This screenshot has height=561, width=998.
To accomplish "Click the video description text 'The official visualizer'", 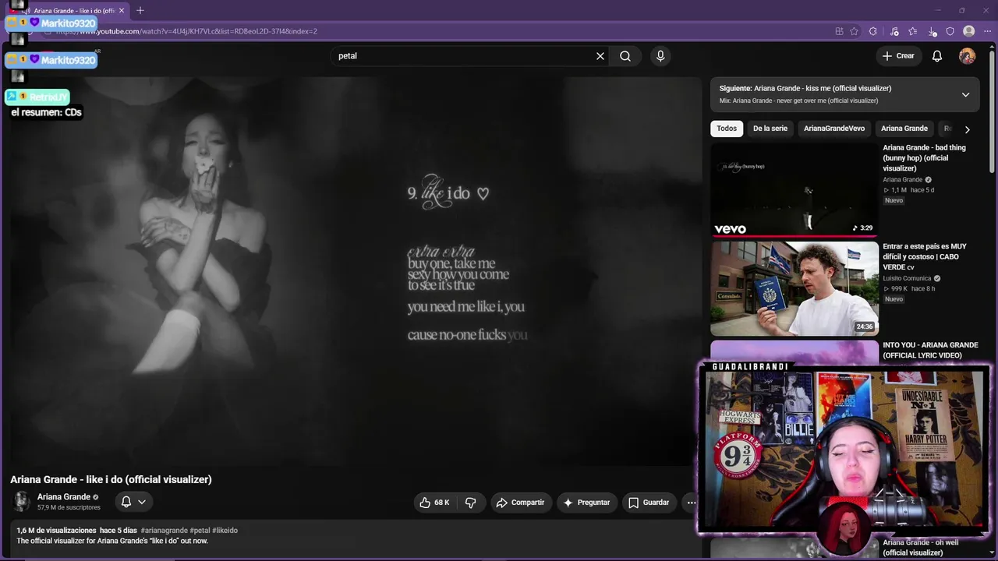I will [112, 541].
